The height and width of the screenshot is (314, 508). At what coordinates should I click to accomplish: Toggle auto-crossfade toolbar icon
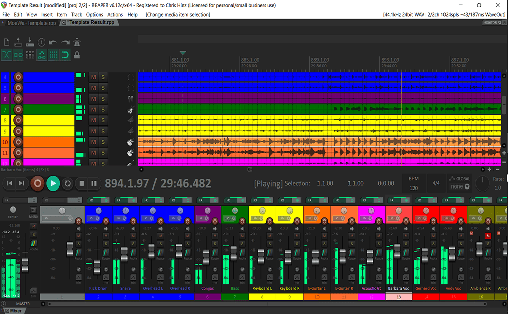(7, 55)
